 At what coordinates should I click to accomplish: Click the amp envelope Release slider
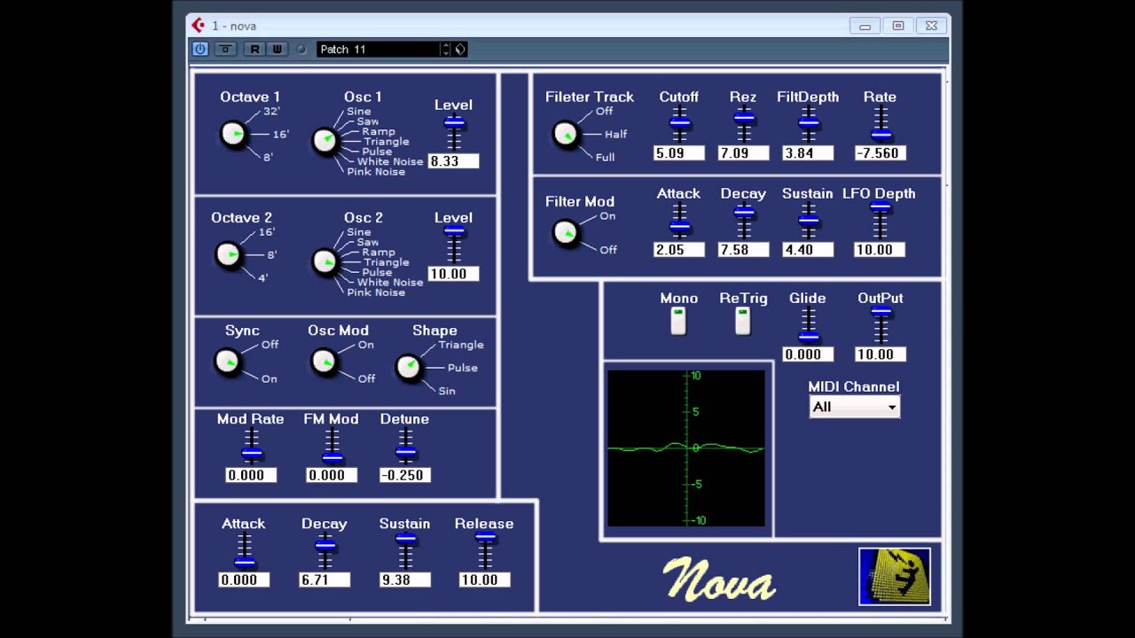tap(485, 550)
